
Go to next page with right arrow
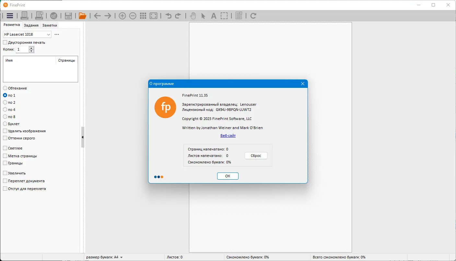pos(108,16)
